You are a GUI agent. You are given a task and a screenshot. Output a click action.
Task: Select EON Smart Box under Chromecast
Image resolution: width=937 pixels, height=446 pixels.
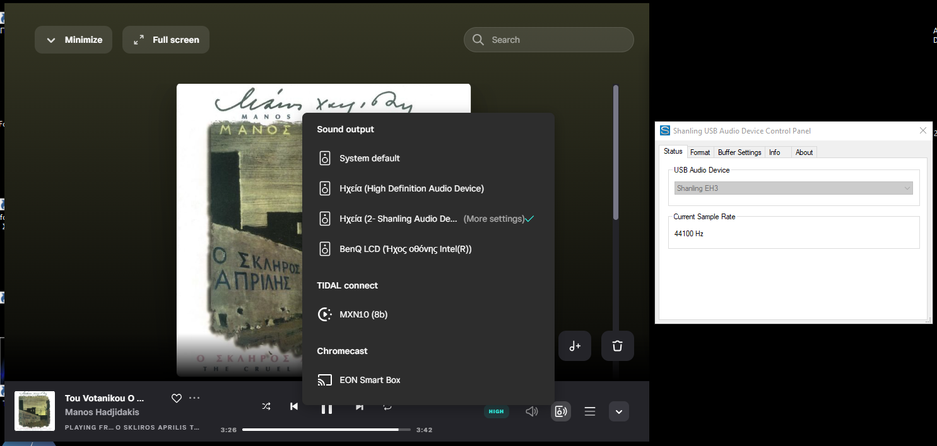pos(371,380)
